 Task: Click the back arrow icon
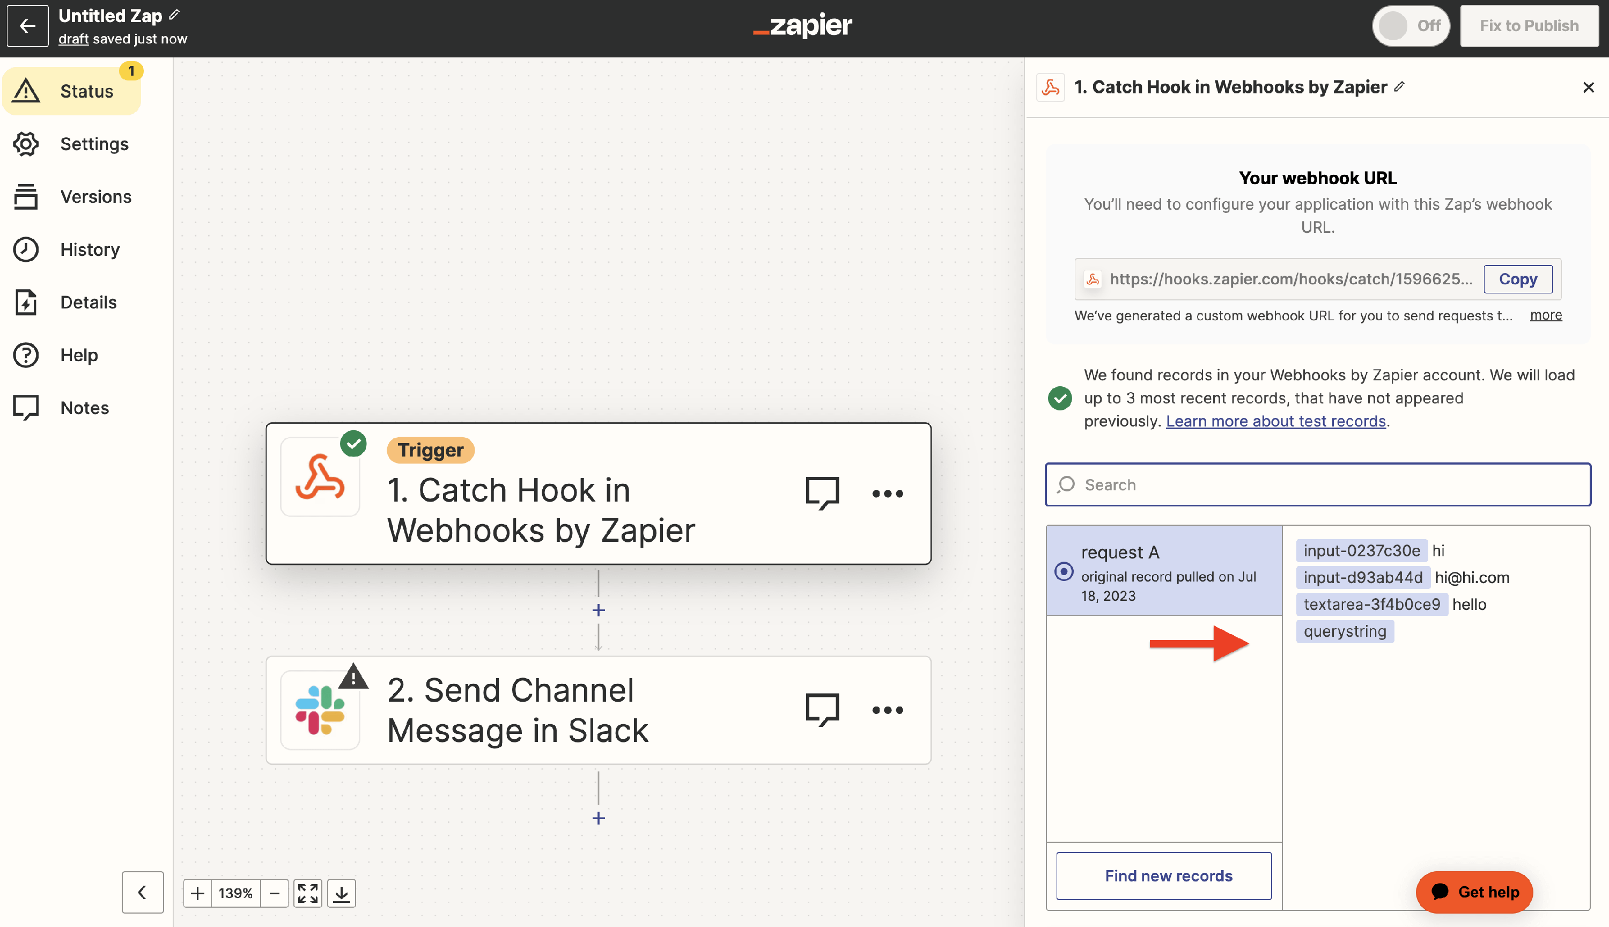[x=27, y=26]
